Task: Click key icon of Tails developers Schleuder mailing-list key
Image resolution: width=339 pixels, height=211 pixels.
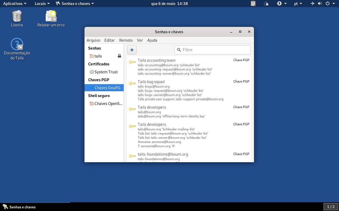Action: click(132, 126)
